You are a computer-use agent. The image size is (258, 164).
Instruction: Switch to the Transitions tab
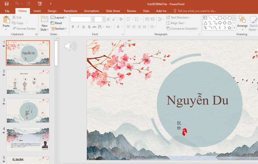(70, 11)
